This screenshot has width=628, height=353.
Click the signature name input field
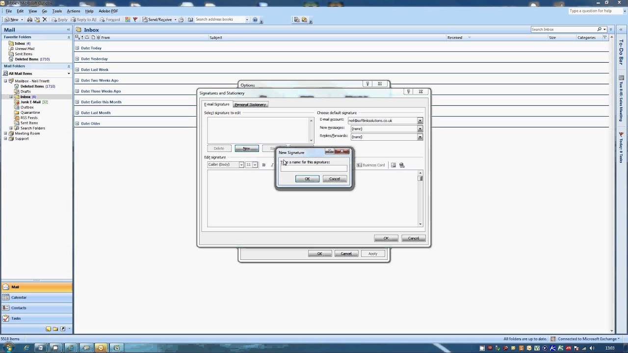pos(314,169)
